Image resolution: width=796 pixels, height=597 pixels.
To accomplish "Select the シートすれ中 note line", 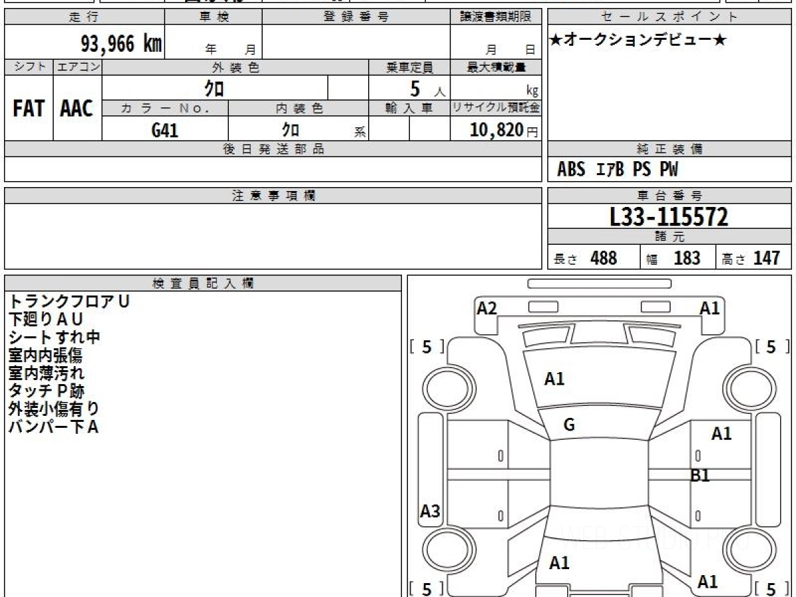I will pos(54,337).
